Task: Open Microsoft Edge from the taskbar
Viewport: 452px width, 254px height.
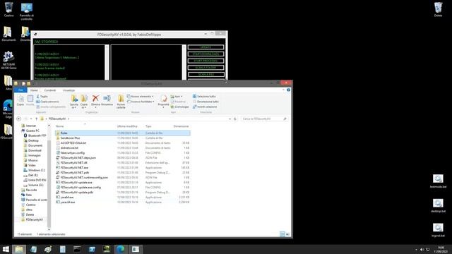Action: pyautogui.click(x=121, y=249)
